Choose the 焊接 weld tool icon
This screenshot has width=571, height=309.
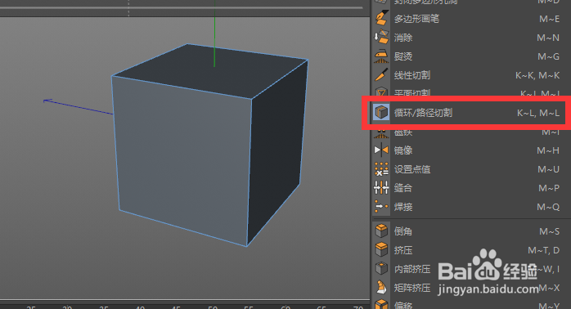tap(381, 207)
